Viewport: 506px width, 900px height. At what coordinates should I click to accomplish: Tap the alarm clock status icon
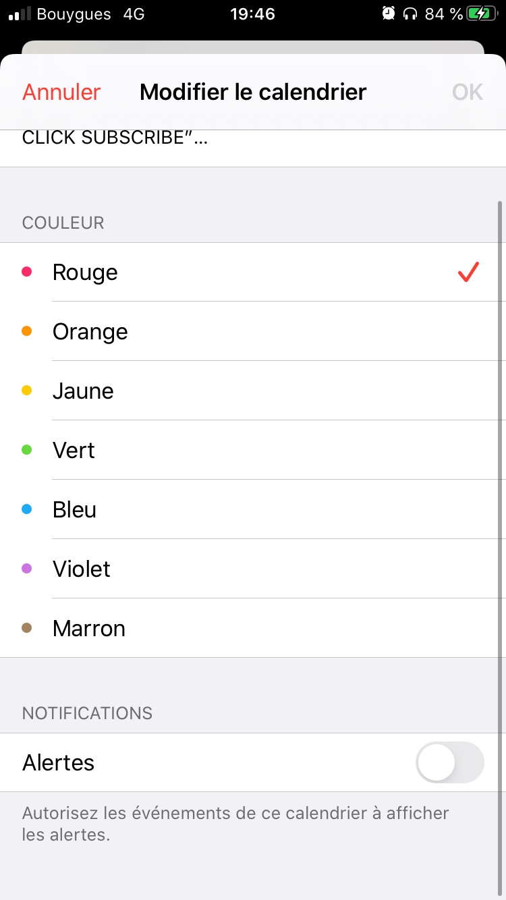coord(389,13)
